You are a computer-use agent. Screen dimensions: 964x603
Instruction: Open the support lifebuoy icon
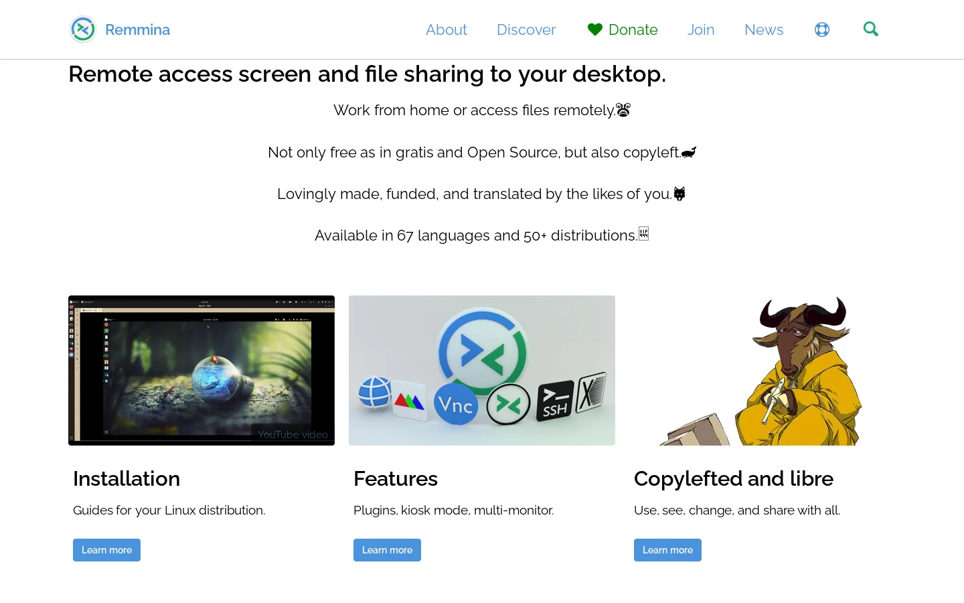pos(822,29)
